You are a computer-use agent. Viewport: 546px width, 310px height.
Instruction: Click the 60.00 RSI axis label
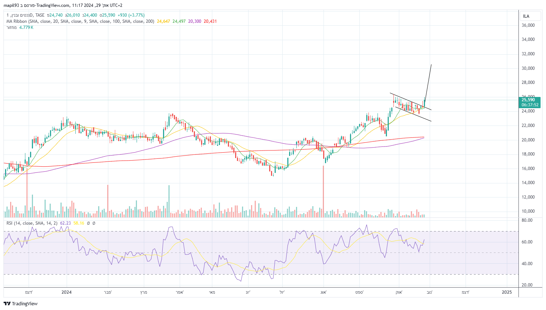[x=528, y=242]
